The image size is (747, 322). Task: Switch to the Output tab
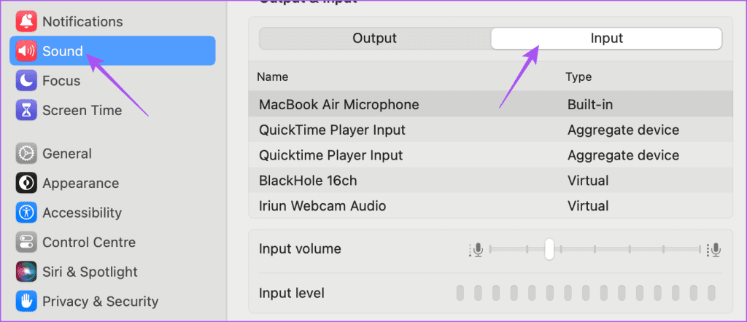pyautogui.click(x=374, y=39)
